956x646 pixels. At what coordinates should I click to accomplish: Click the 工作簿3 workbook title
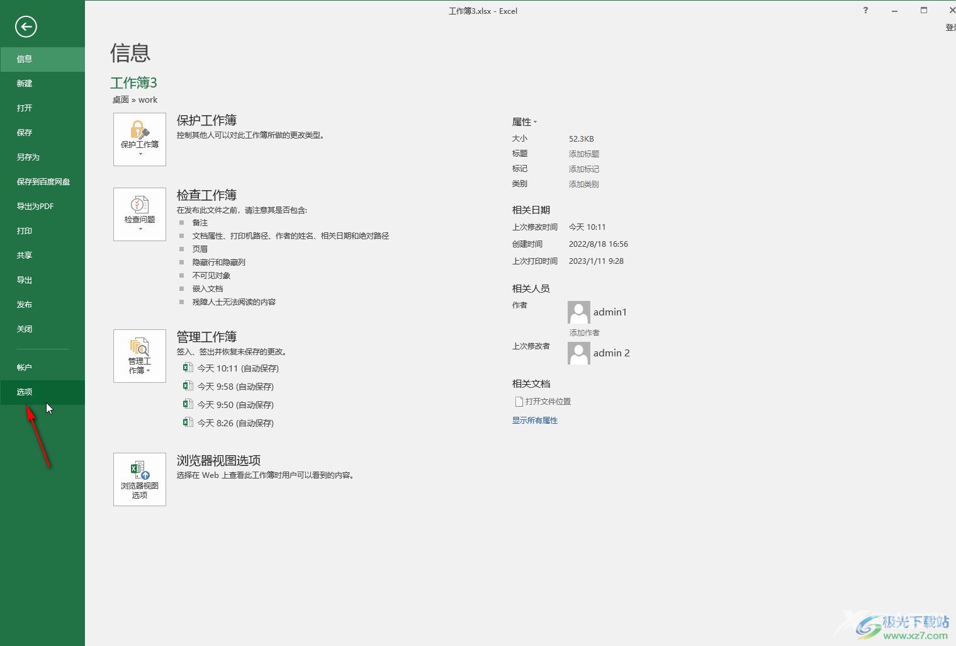click(134, 83)
